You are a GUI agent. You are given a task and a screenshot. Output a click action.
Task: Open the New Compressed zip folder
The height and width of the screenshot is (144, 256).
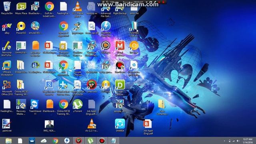pyautogui.click(x=162, y=104)
